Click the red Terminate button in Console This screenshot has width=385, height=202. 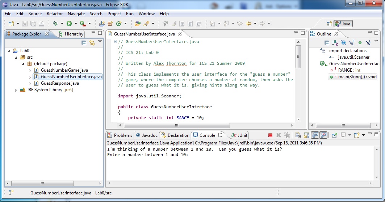270,135
